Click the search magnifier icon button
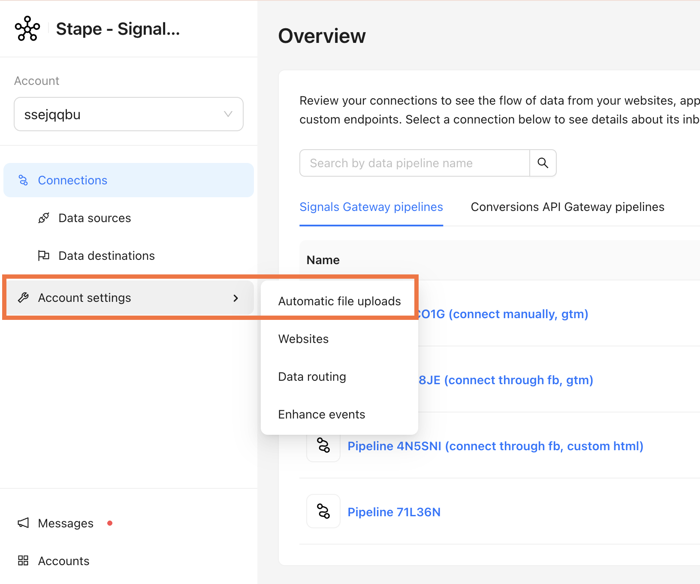The height and width of the screenshot is (584, 700). click(543, 163)
